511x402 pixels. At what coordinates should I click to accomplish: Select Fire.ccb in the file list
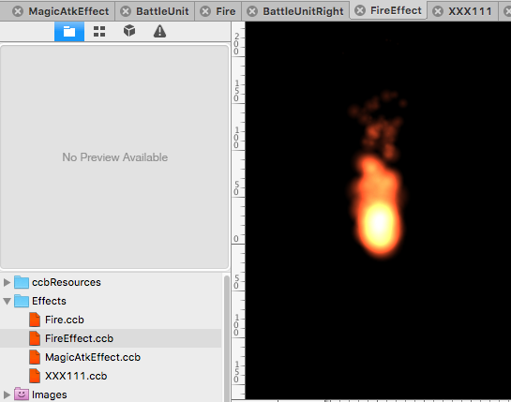tap(111, 320)
